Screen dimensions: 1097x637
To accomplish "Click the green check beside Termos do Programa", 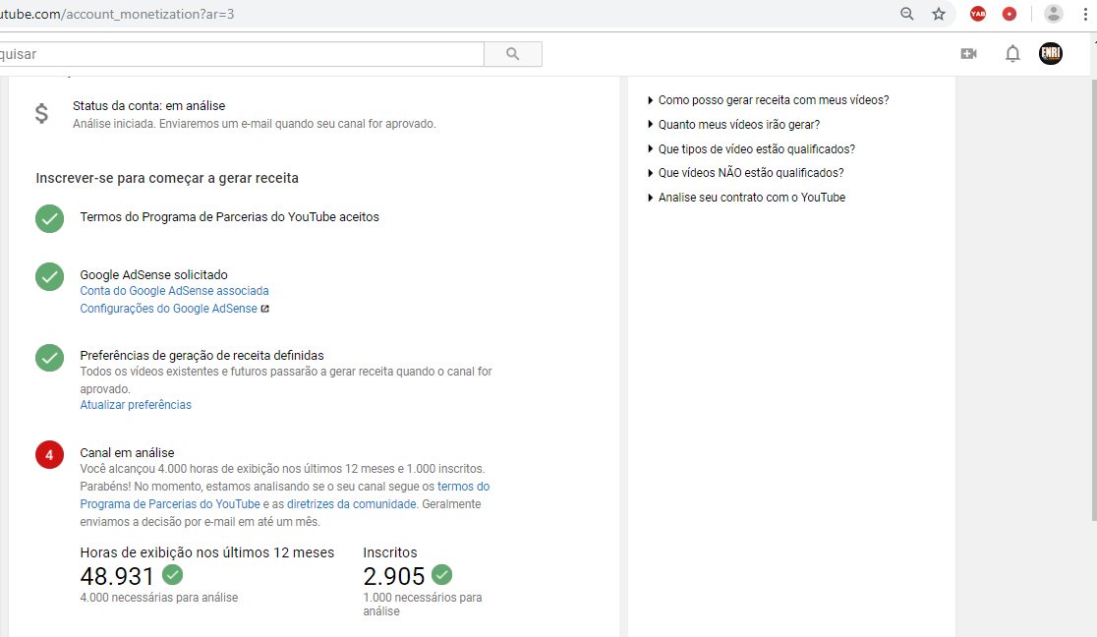I will pyautogui.click(x=50, y=218).
